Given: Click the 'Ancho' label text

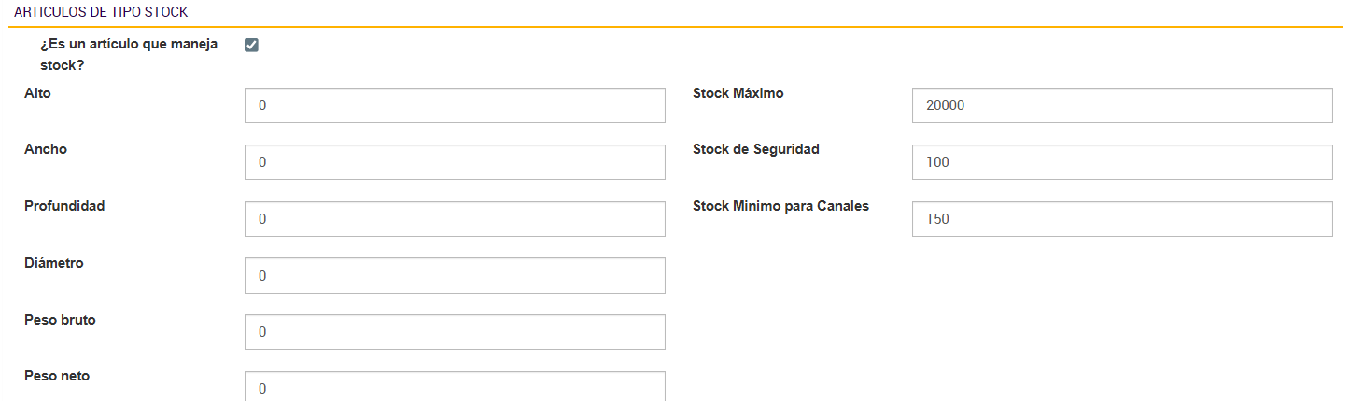Looking at the screenshot, I should pos(46,149).
